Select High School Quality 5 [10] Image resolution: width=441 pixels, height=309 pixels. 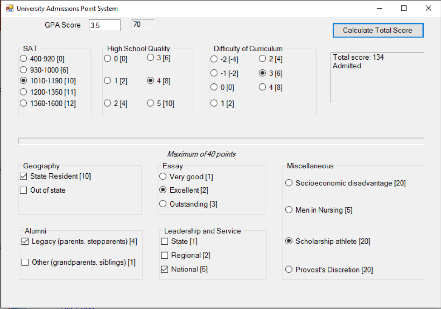151,103
